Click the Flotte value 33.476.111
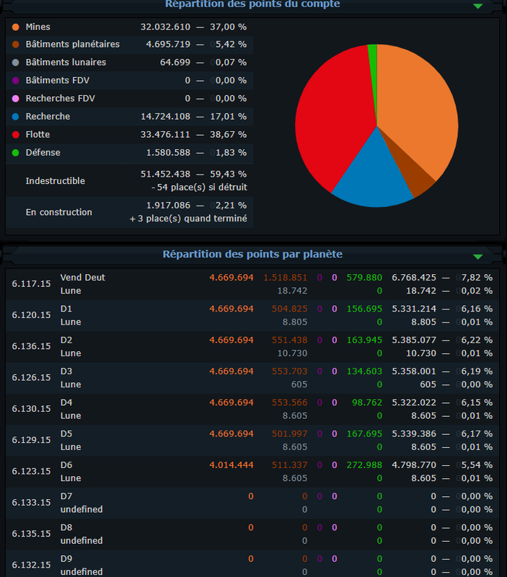This screenshot has width=507, height=577. pos(165,135)
